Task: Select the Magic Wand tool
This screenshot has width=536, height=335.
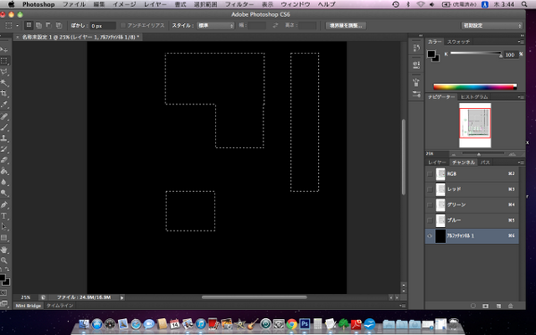Action: 4,83
